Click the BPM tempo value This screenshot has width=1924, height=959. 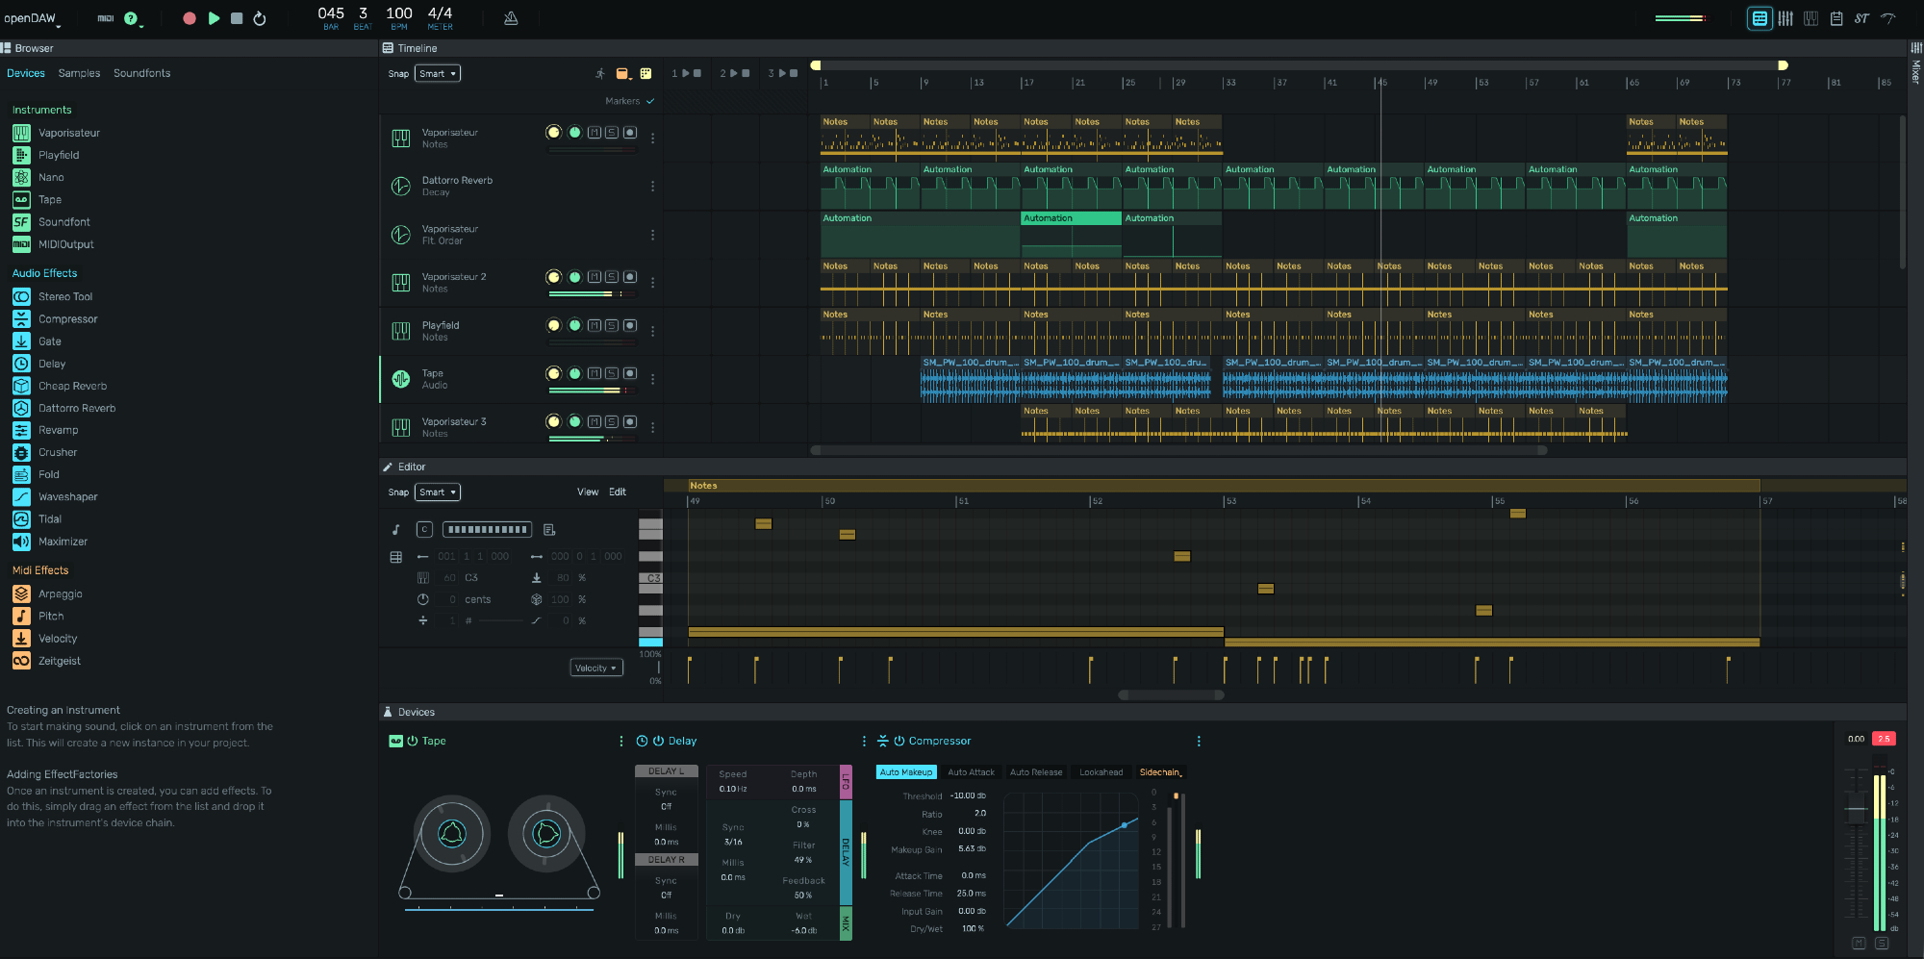point(398,13)
